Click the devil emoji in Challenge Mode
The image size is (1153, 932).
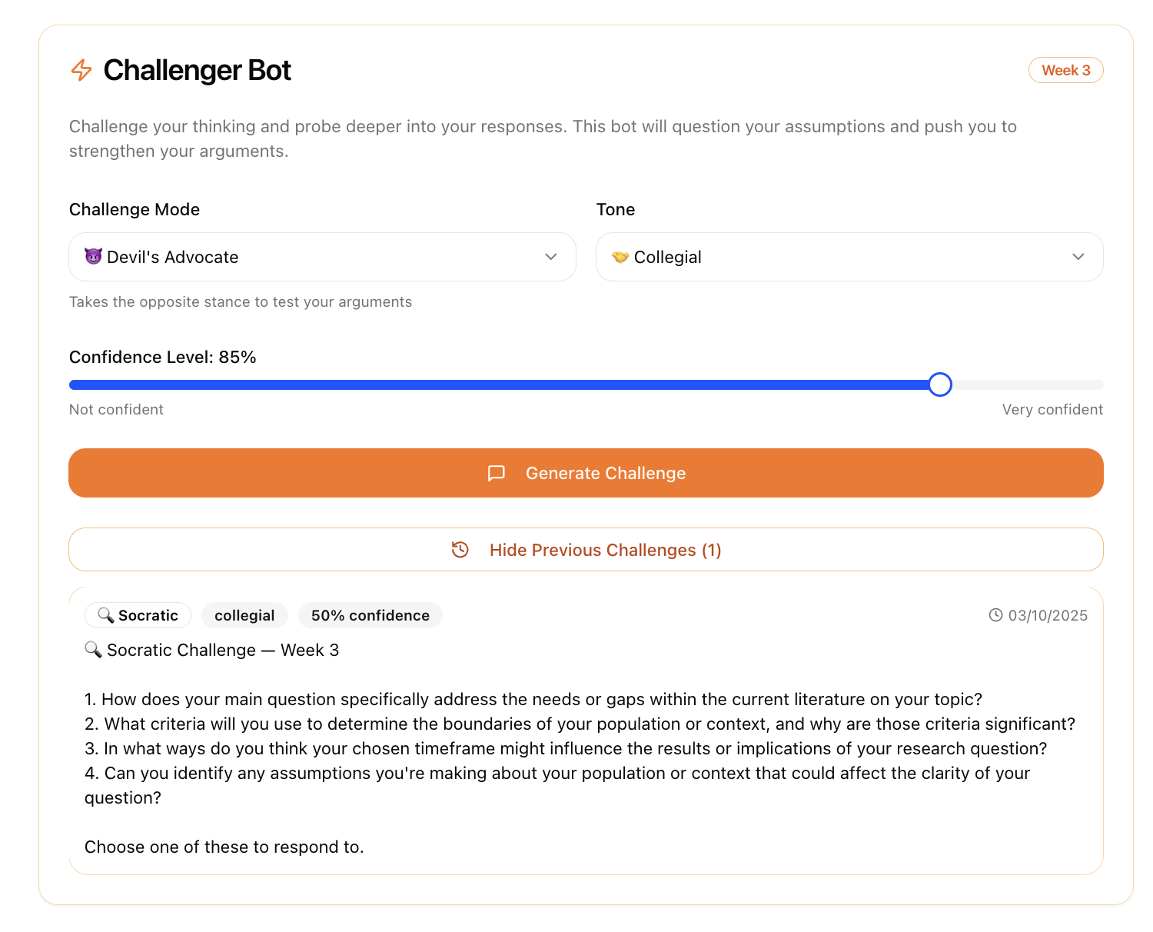(93, 256)
